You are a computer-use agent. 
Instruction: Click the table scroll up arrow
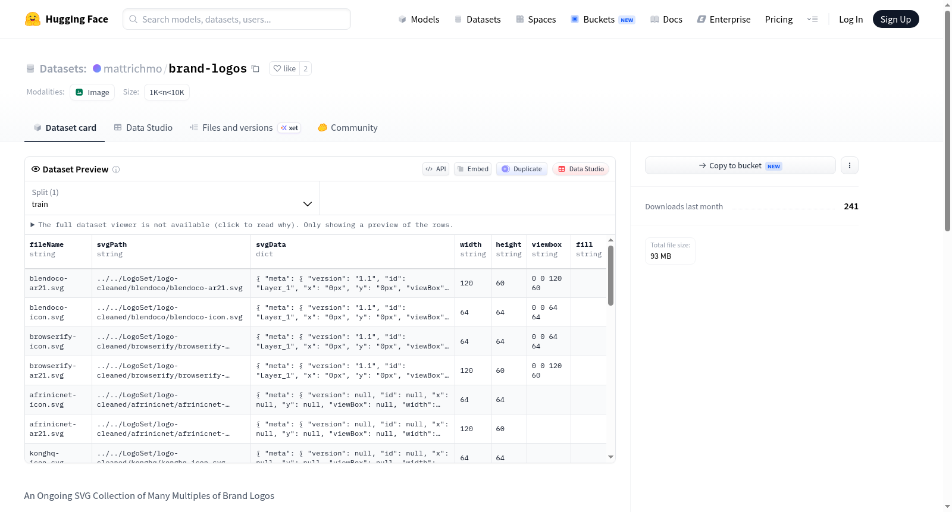pyautogui.click(x=610, y=240)
